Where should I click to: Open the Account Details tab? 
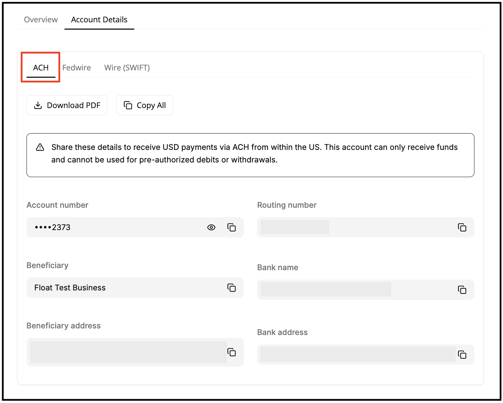99,20
